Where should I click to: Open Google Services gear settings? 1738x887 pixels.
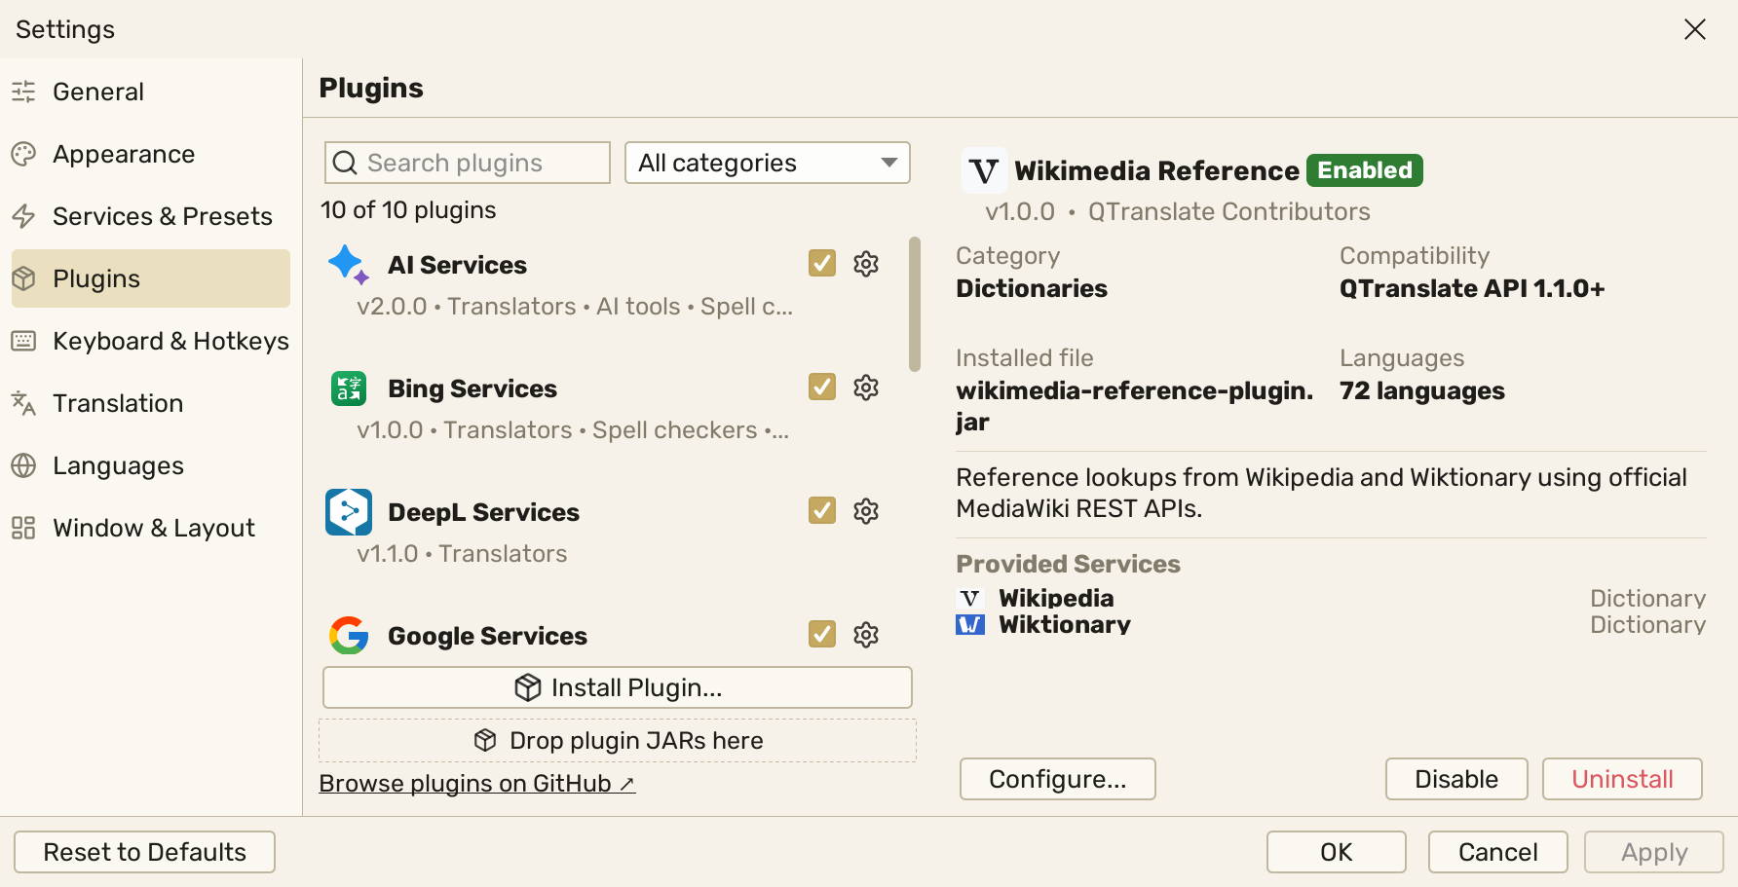point(866,635)
